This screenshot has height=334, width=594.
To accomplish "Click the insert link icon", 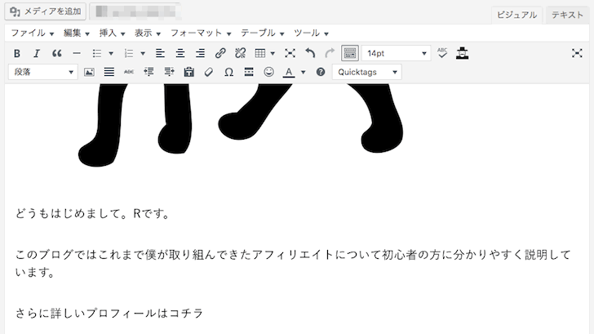I will [220, 53].
